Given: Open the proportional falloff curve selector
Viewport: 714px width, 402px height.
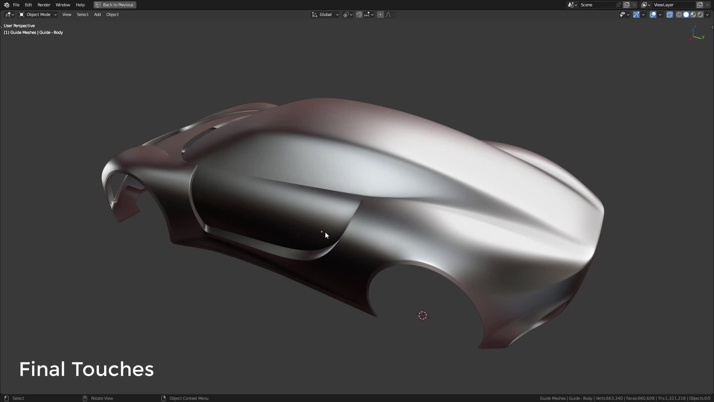Looking at the screenshot, I should (x=390, y=15).
